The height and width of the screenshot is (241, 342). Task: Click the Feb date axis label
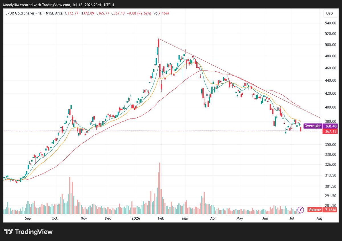[x=161, y=219]
